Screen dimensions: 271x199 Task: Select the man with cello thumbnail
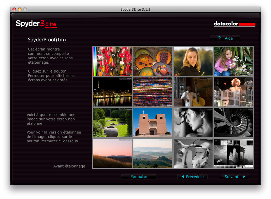point(193,92)
